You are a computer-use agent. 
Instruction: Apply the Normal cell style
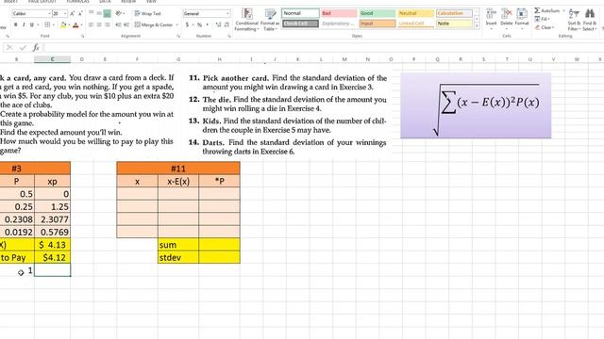pyautogui.click(x=300, y=13)
